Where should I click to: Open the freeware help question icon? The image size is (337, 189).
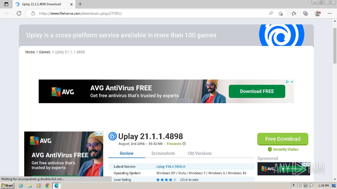[184, 144]
